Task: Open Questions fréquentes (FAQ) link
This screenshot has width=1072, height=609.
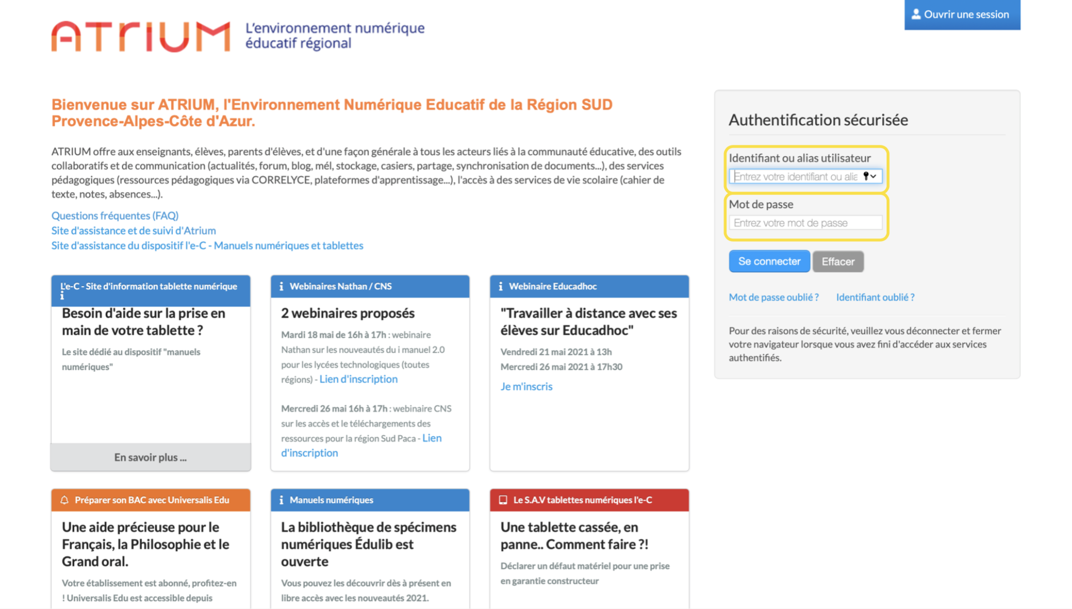Action: coord(115,216)
